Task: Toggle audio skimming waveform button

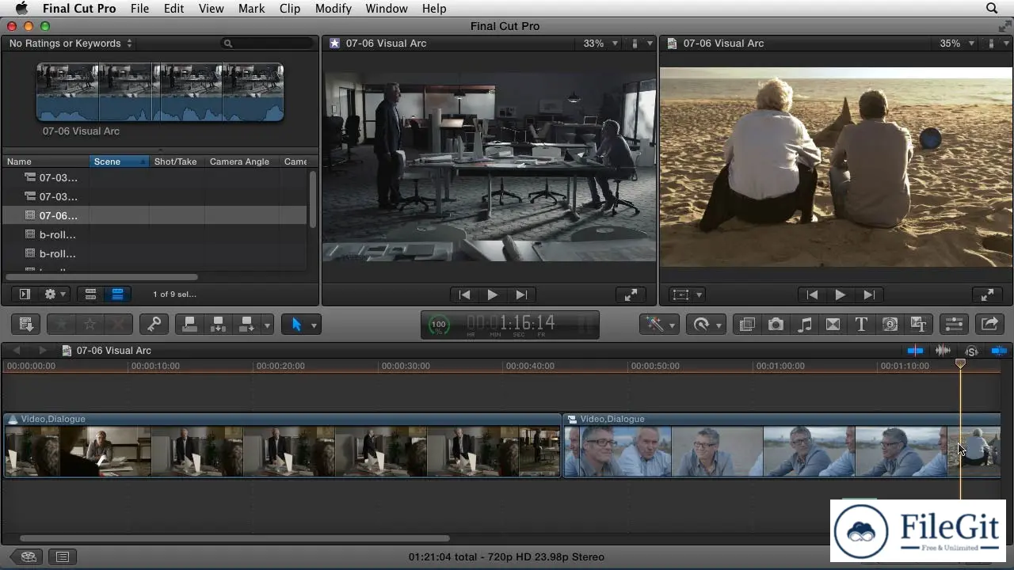Action: pyautogui.click(x=943, y=351)
